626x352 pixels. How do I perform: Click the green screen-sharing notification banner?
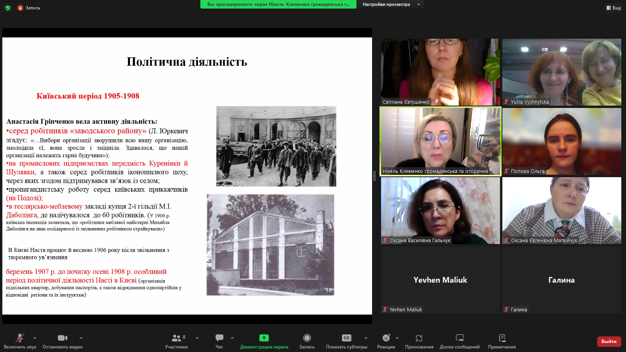[x=278, y=4]
